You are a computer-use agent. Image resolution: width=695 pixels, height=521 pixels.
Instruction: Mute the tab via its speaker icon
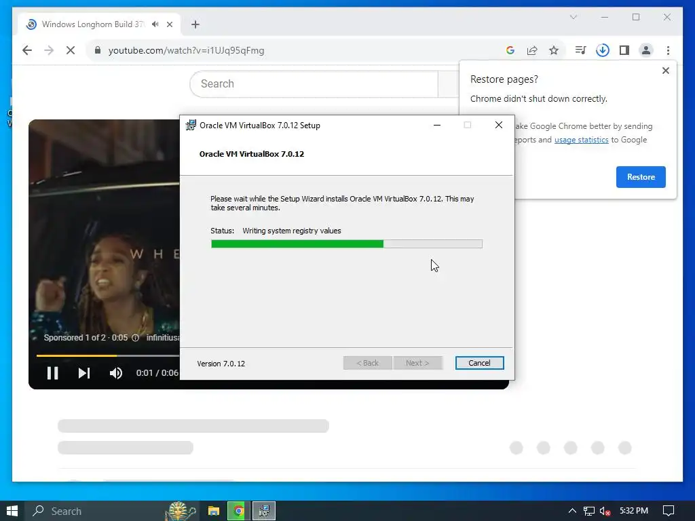(x=155, y=24)
